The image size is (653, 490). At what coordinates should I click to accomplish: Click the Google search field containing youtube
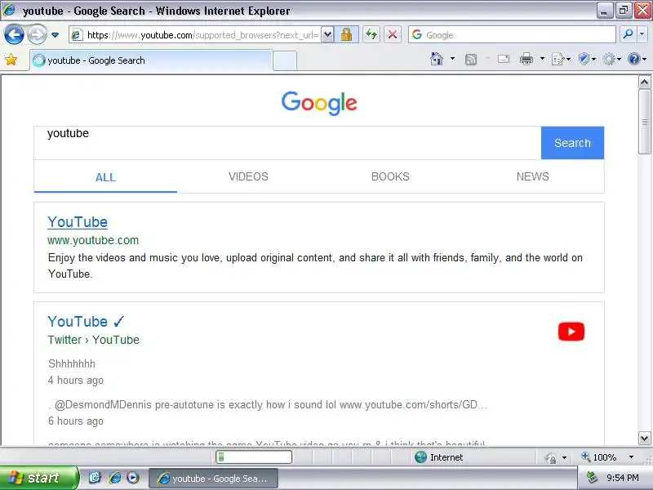coord(287,142)
